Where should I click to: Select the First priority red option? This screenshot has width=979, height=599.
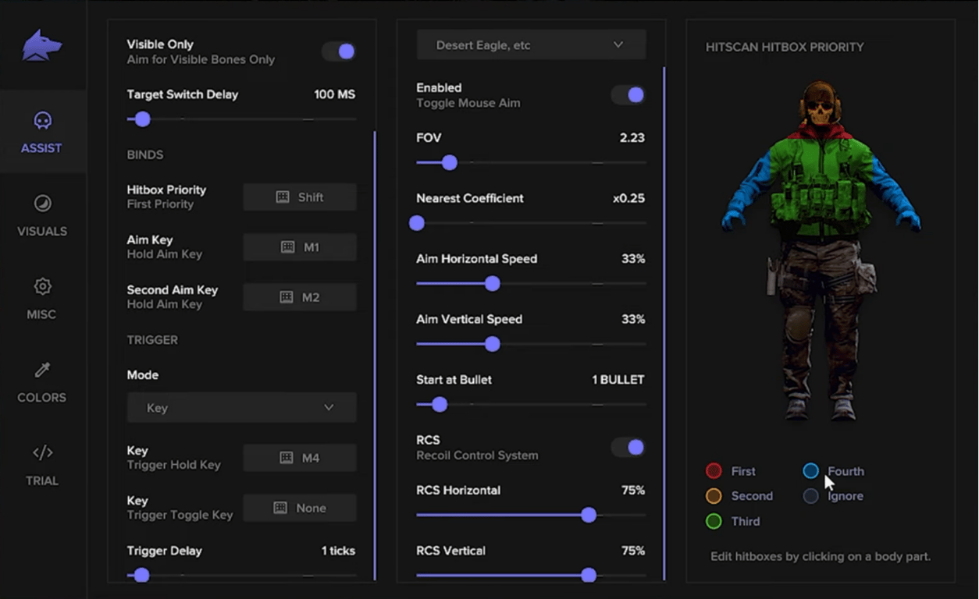coord(714,471)
